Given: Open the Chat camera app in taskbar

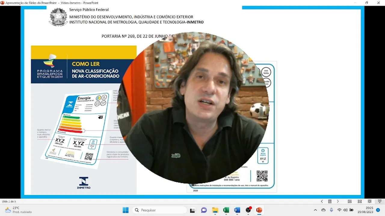Looking at the screenshot, I should coord(204,210).
